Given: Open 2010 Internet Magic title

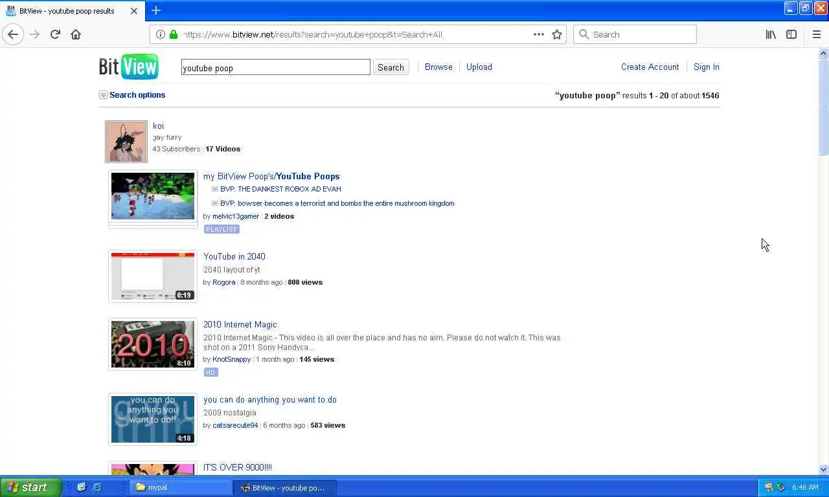Looking at the screenshot, I should [x=240, y=325].
